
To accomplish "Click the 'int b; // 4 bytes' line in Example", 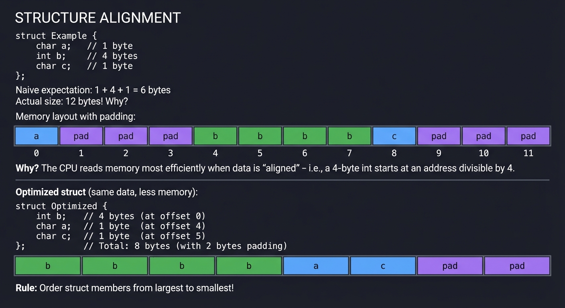I will pos(87,56).
